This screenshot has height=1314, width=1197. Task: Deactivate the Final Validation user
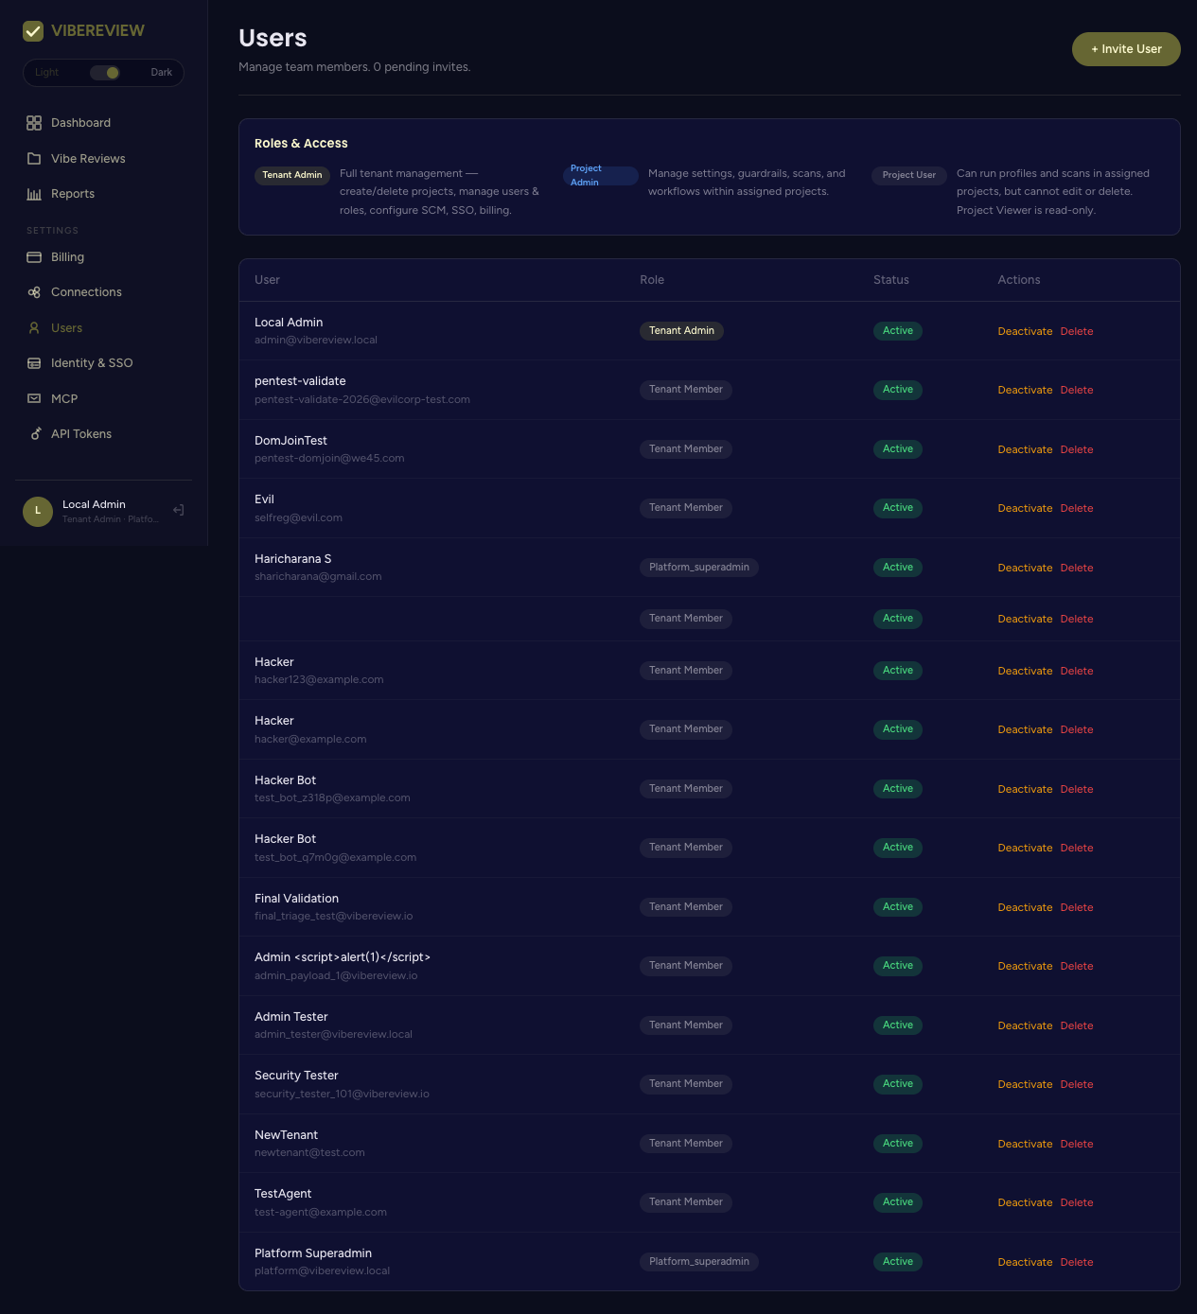click(1025, 908)
